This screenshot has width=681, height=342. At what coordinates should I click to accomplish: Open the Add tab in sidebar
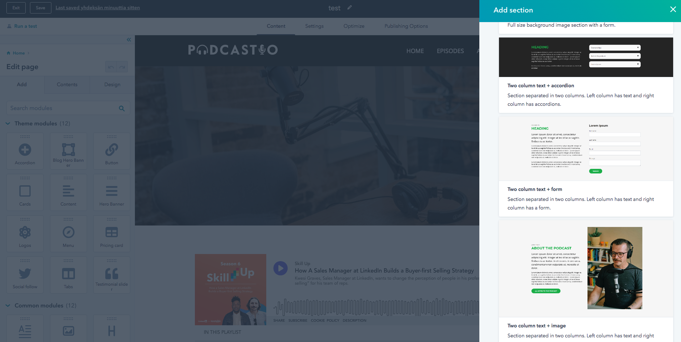coord(22,84)
